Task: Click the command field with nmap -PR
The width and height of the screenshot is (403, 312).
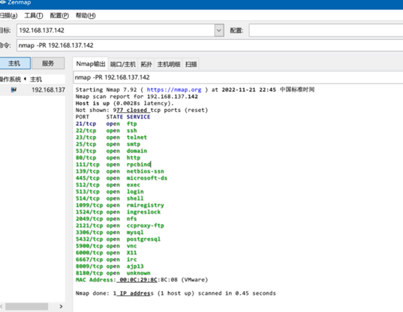Action: [x=210, y=46]
